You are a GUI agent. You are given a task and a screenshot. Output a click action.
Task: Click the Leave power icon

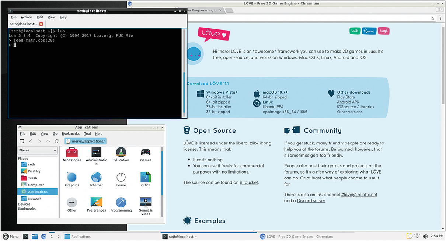coord(121,177)
